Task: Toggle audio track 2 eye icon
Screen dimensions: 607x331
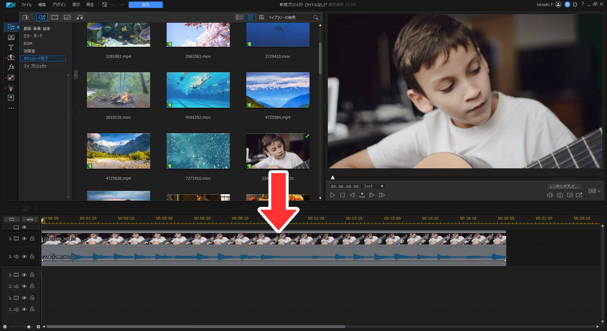Action: coord(24,286)
